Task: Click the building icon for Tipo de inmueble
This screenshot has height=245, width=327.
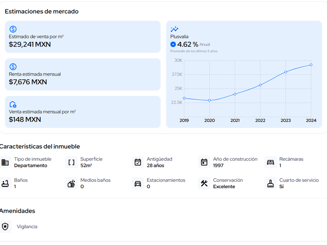Action: pos(5,162)
